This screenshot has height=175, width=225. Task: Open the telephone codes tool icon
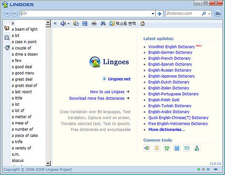pos(167,148)
